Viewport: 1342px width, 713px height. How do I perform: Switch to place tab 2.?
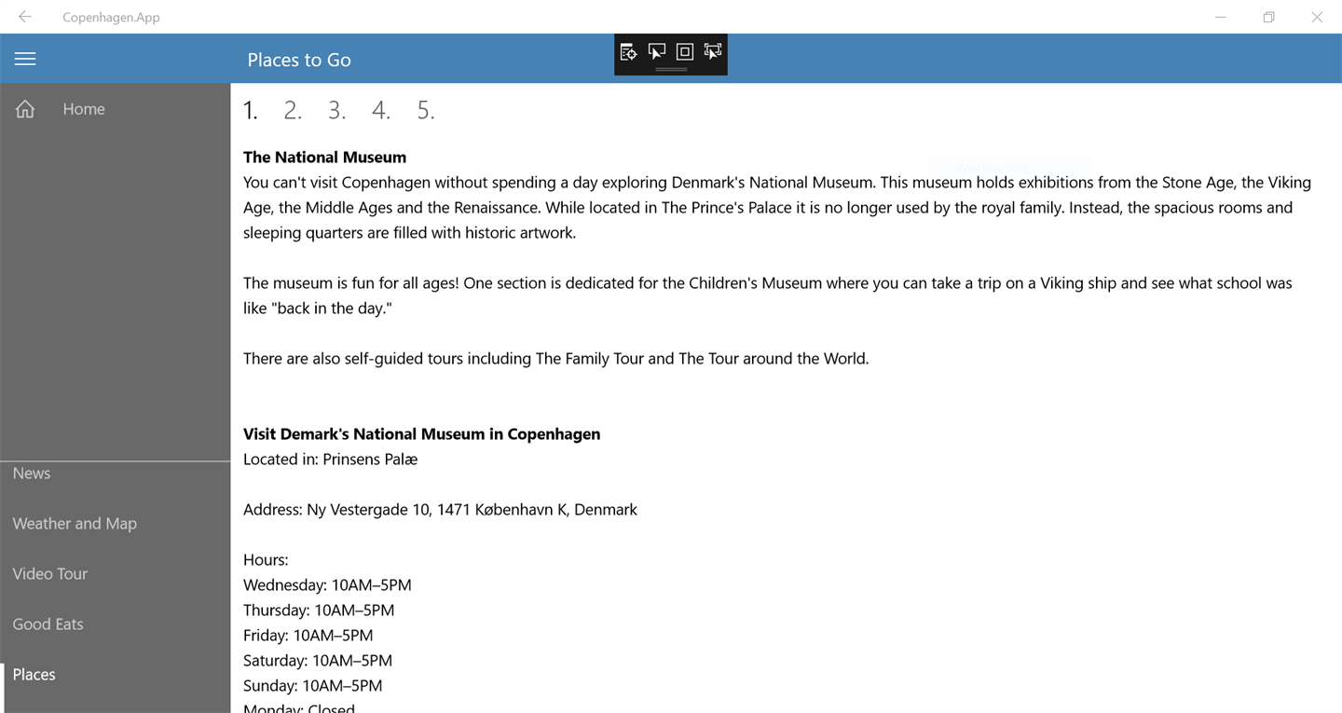tap(293, 111)
